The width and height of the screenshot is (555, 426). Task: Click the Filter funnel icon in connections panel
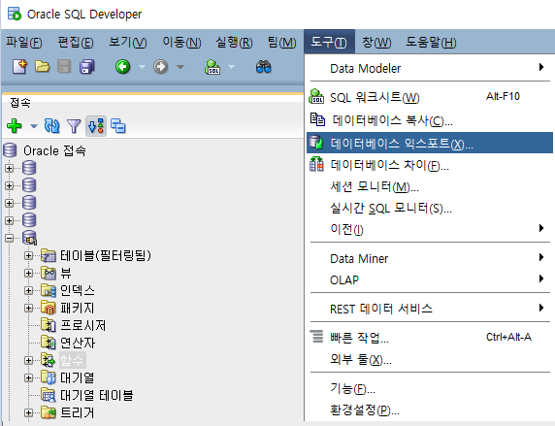pos(74,126)
